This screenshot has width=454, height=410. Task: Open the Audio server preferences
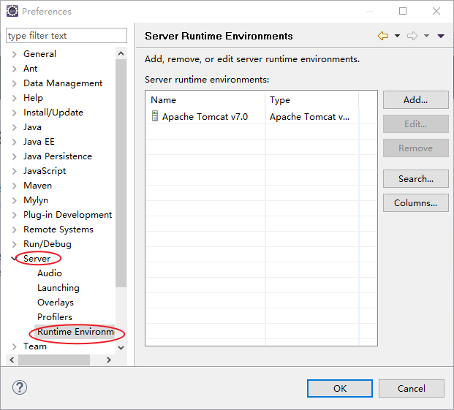[x=50, y=273]
